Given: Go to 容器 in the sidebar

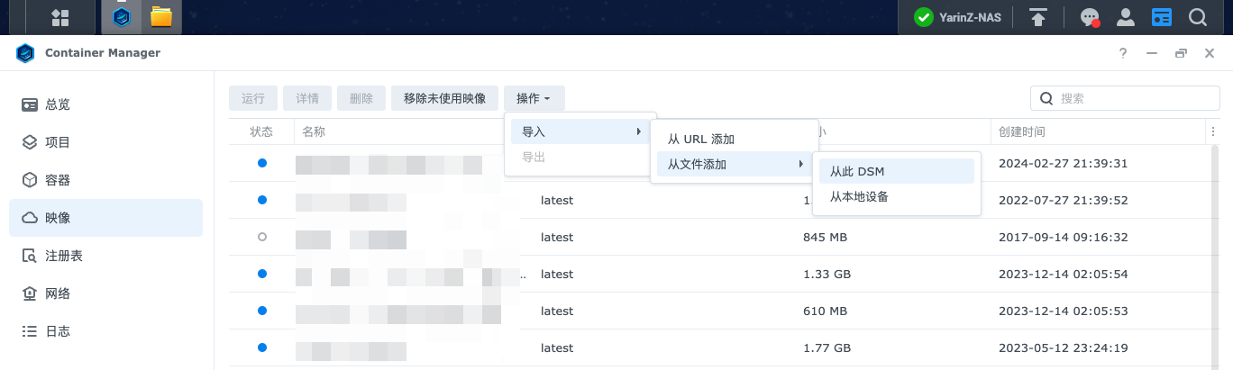Looking at the screenshot, I should tap(58, 180).
